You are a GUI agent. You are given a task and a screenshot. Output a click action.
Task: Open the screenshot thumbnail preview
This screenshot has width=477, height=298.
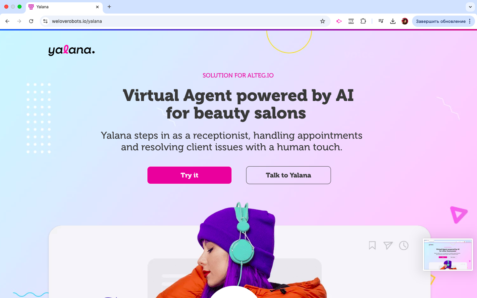pyautogui.click(x=448, y=255)
